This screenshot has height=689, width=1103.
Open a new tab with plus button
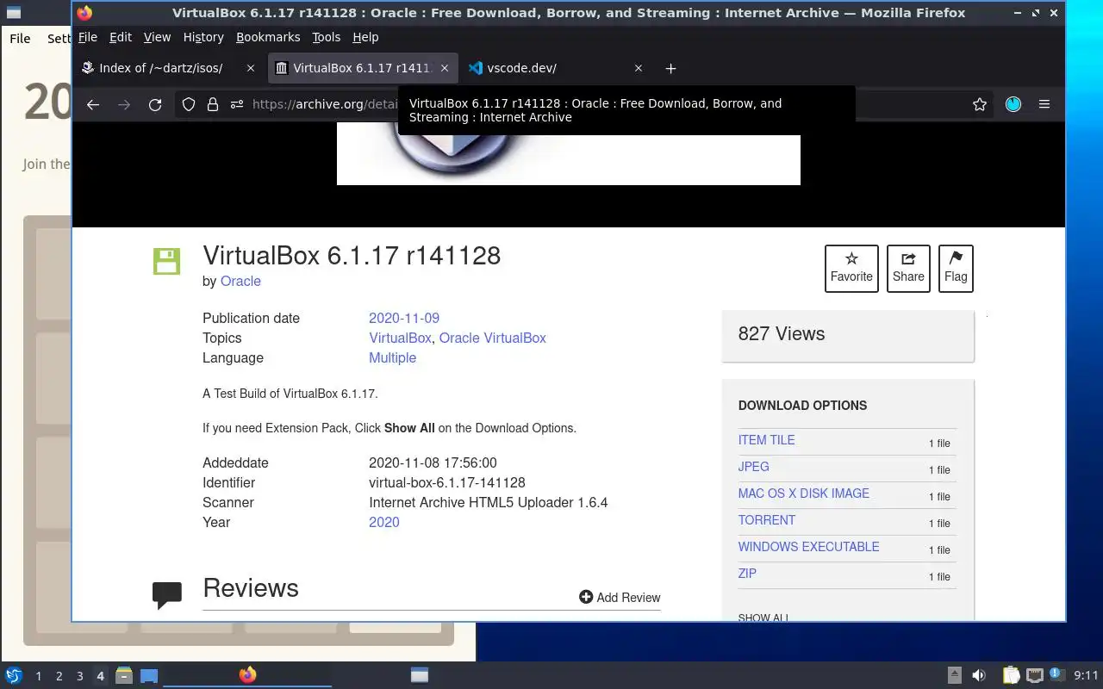[670, 68]
